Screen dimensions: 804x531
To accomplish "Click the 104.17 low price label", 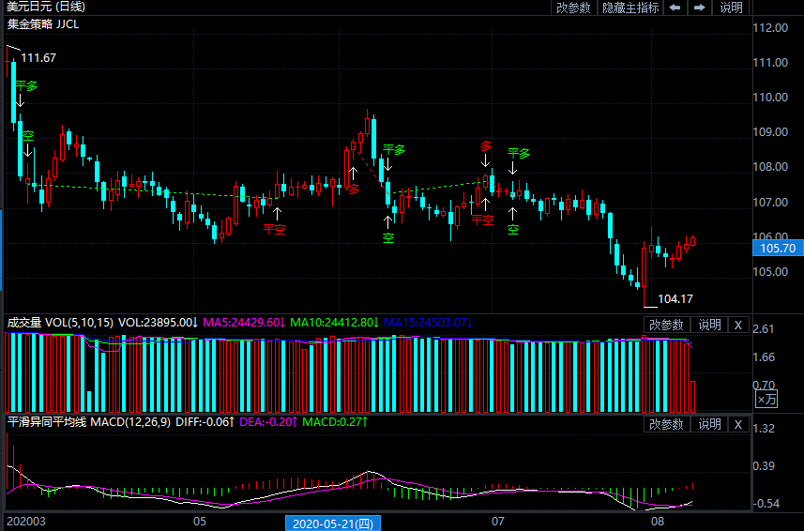I will 675,299.
